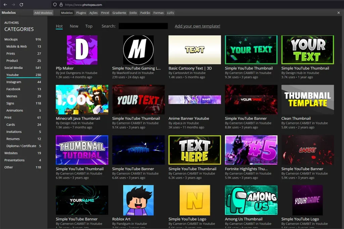
Task: Select the Other category
Action: [23, 167]
